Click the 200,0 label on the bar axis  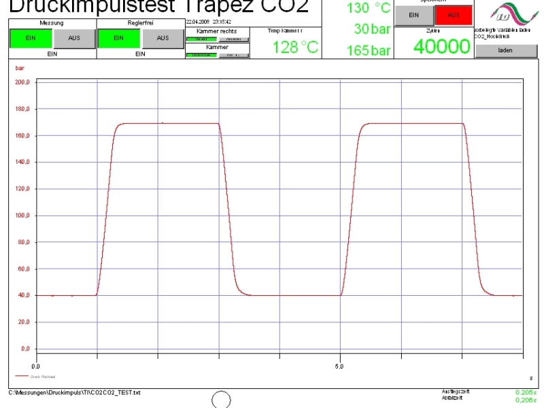point(22,82)
